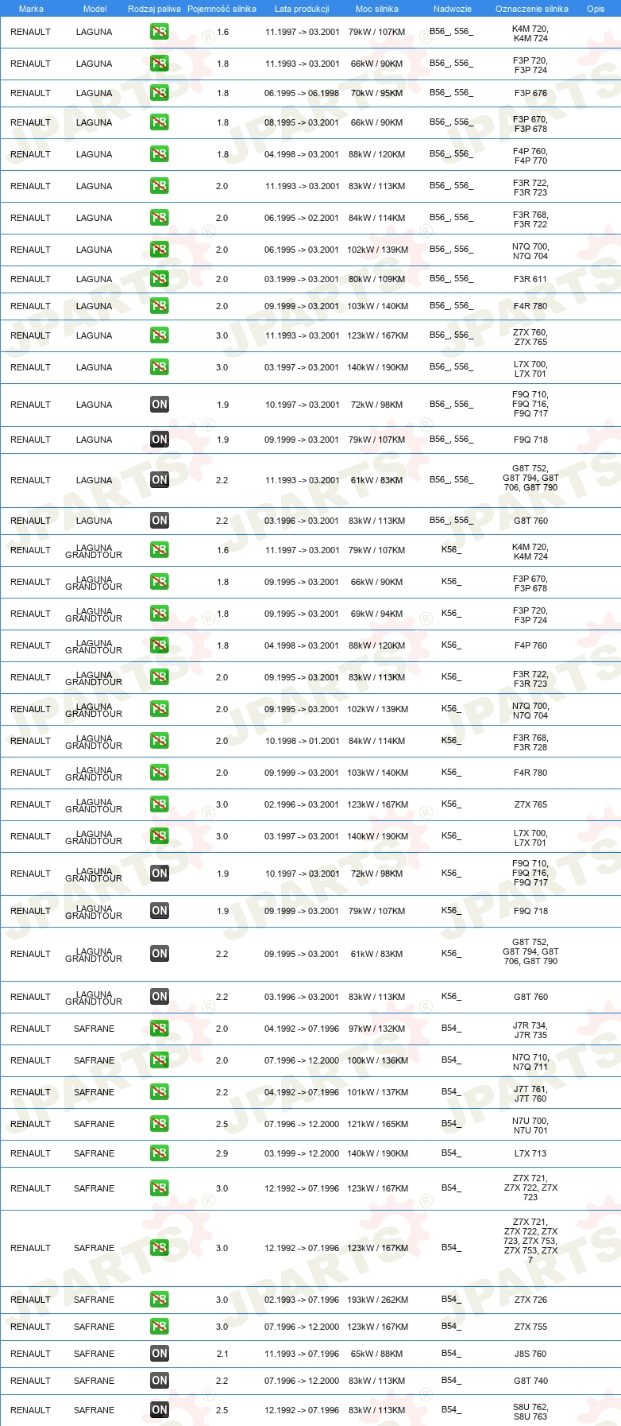Click petrol icon in Laguna Z7X 760 row
This screenshot has height=1426, width=621.
click(x=160, y=335)
